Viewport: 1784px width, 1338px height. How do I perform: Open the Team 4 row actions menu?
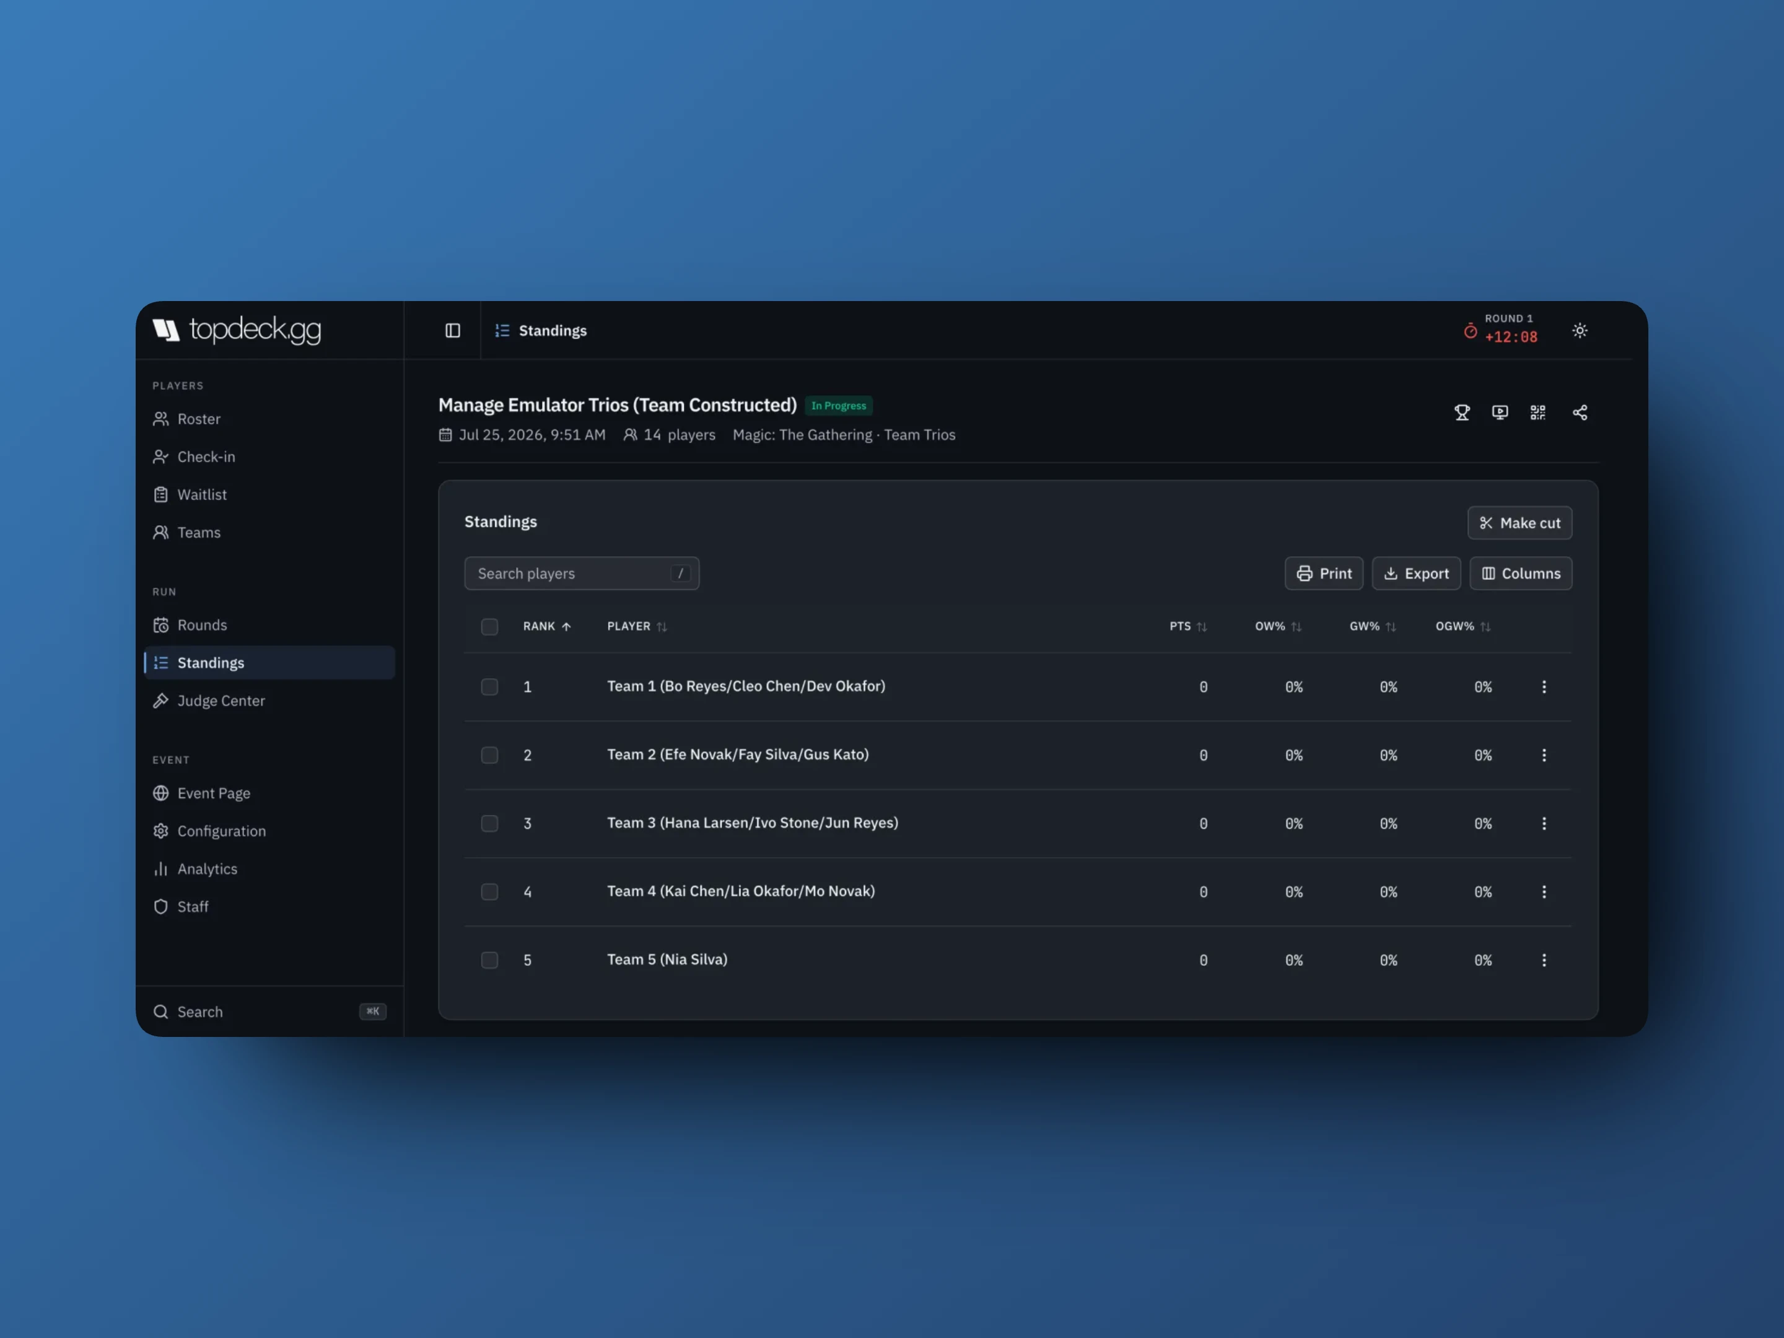click(x=1544, y=892)
